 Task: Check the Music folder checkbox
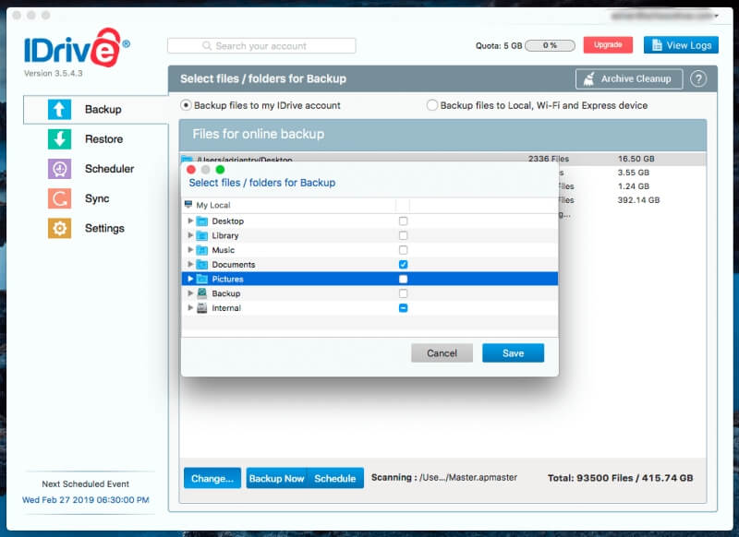(403, 250)
